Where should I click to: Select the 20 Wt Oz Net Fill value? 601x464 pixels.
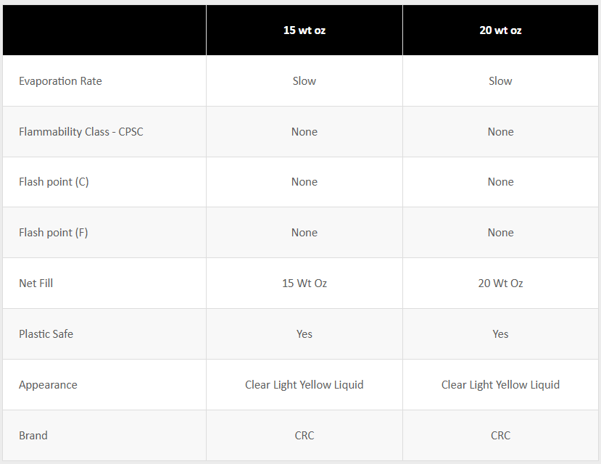500,283
